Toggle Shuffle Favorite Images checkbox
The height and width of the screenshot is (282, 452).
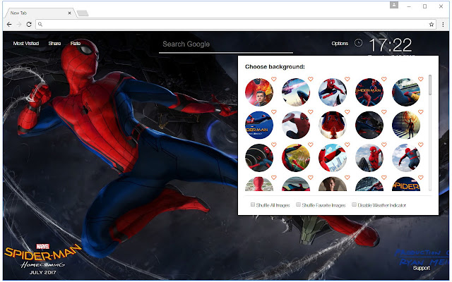pos(298,204)
